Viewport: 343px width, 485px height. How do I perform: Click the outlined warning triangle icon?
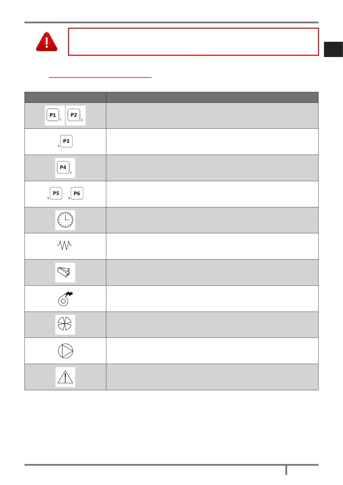[65, 377]
